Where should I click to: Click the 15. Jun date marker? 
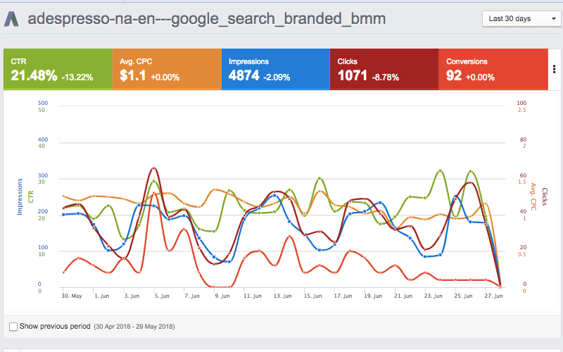pyautogui.click(x=312, y=296)
